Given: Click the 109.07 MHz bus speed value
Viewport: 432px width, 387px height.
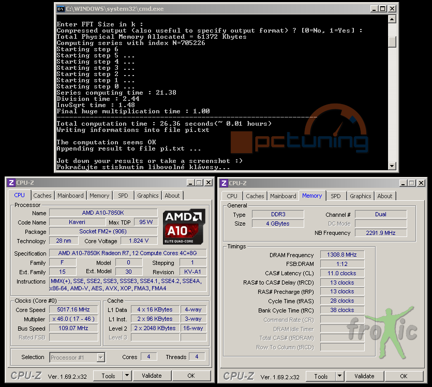Looking at the screenshot, I should click(x=73, y=329).
